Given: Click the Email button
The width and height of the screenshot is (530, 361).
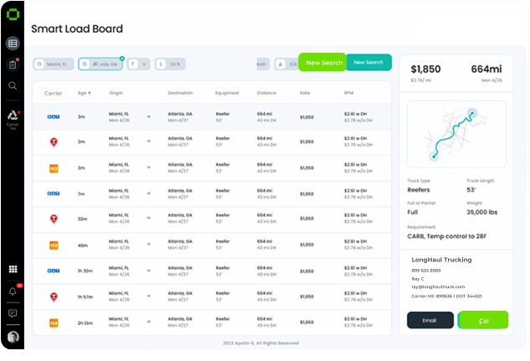Looking at the screenshot, I should coord(430,320).
